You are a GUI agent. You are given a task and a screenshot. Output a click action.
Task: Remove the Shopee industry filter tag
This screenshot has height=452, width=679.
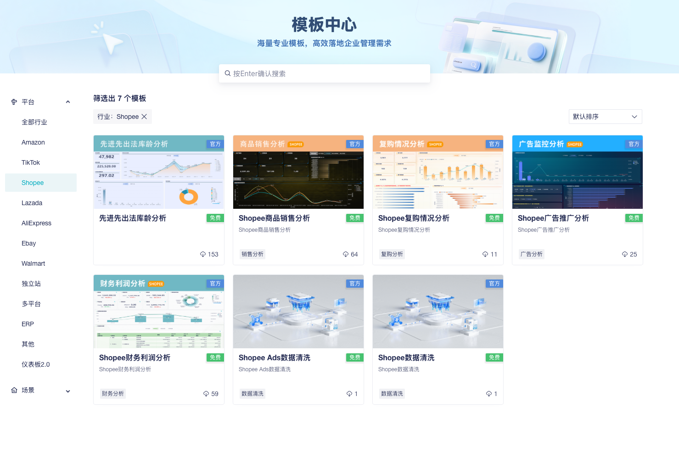coord(144,117)
